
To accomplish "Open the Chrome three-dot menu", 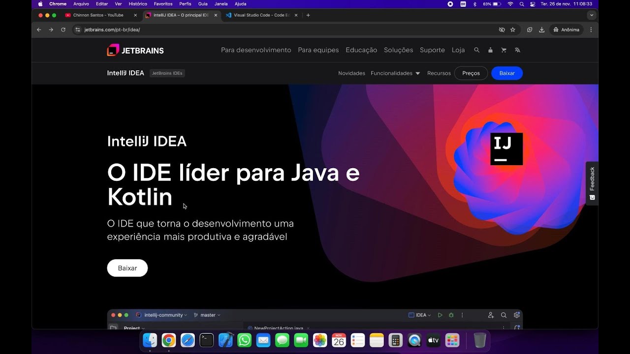I will pos(591,29).
